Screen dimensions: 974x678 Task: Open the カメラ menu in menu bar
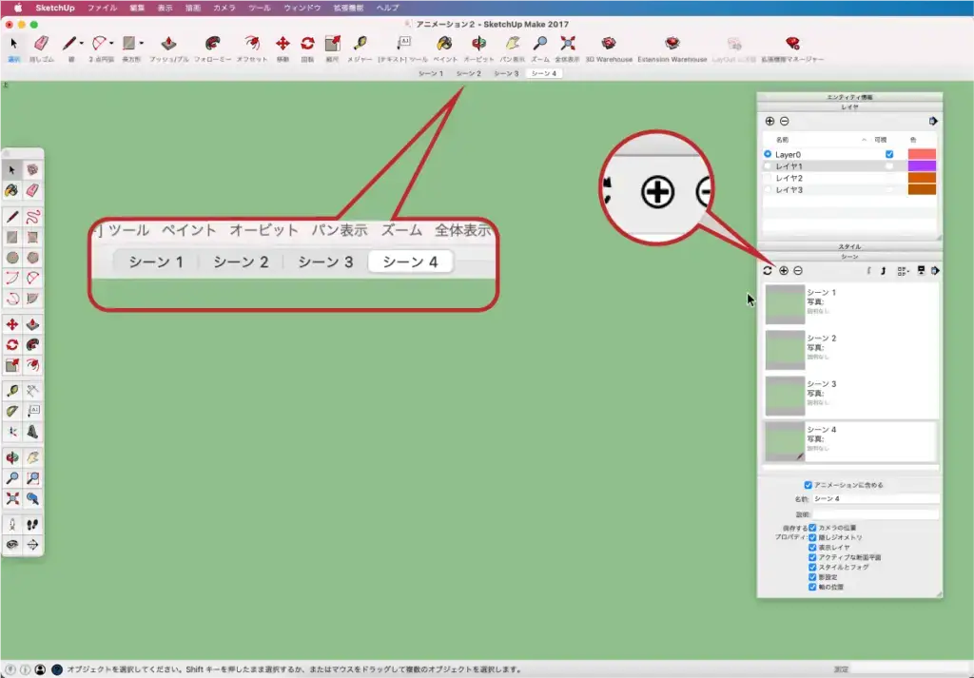click(x=224, y=8)
